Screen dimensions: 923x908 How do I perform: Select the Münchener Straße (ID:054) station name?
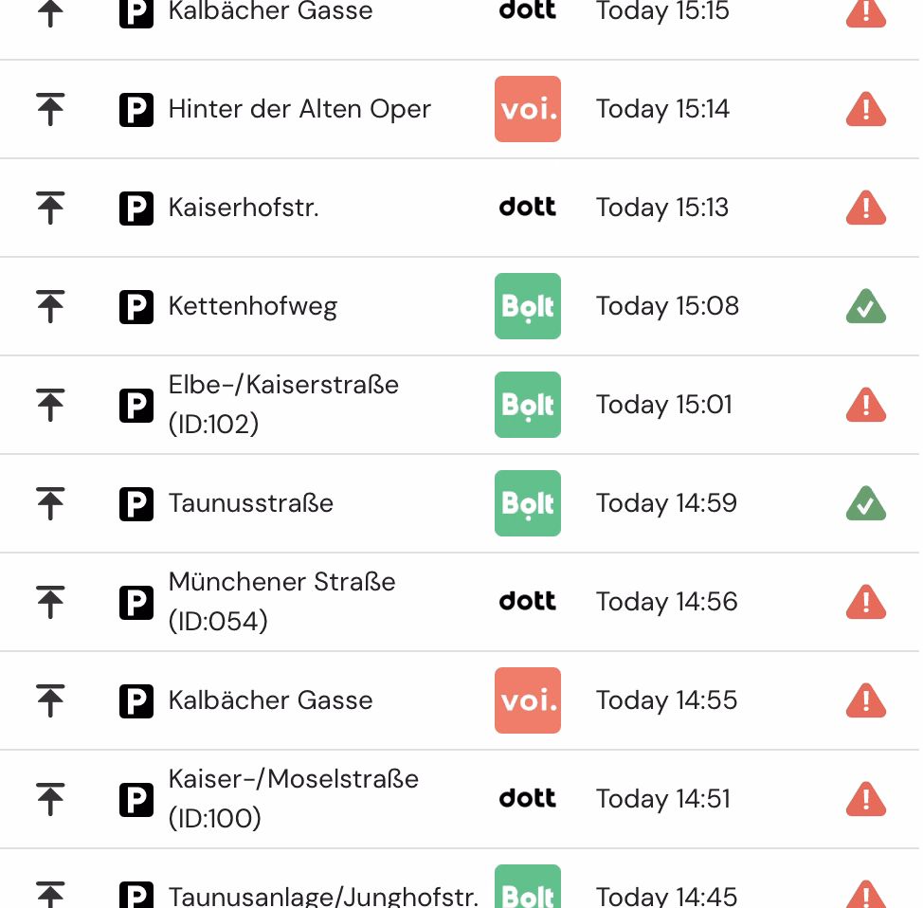(x=282, y=601)
